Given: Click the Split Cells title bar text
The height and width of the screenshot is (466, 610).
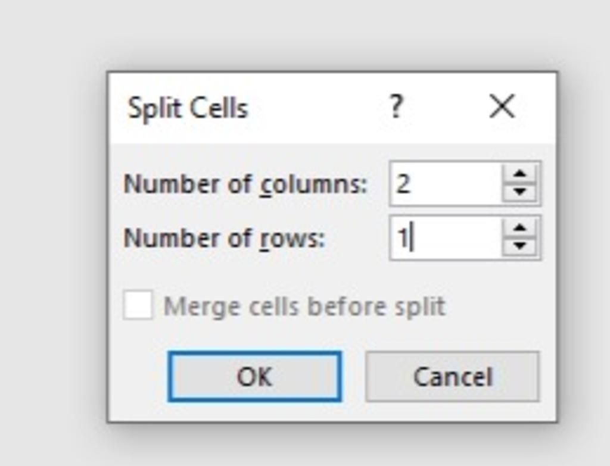Looking at the screenshot, I should [188, 108].
